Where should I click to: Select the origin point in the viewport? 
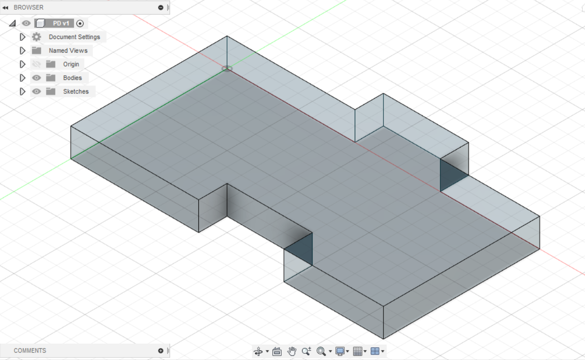pyautogui.click(x=227, y=69)
